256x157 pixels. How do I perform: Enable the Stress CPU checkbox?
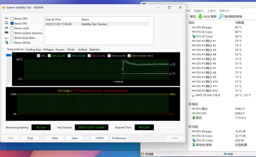12,18
